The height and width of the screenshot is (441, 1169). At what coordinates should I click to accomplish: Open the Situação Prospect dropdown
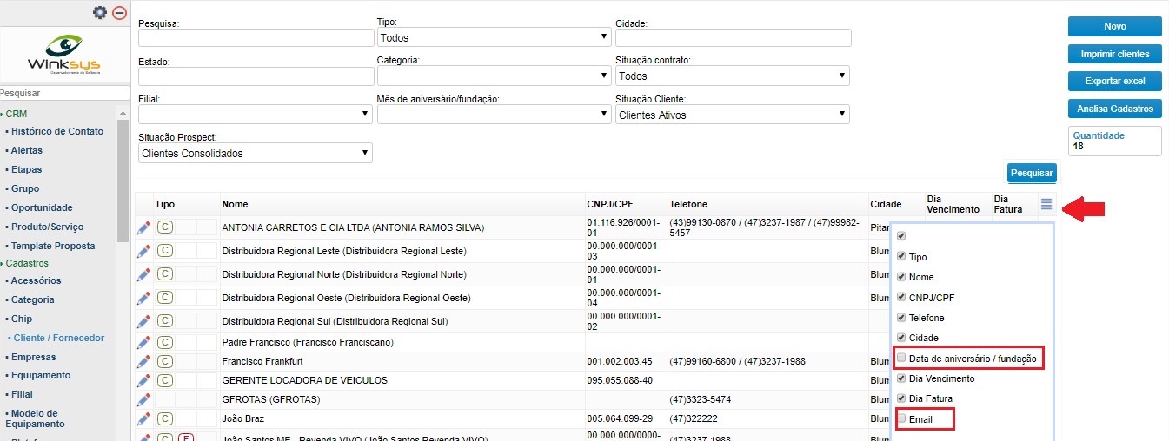click(x=256, y=153)
